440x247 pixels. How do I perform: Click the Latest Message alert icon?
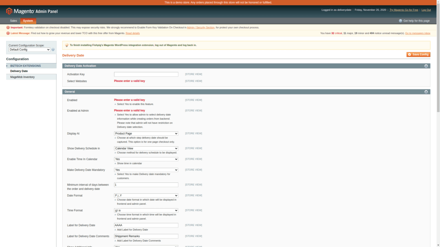tap(7, 33)
